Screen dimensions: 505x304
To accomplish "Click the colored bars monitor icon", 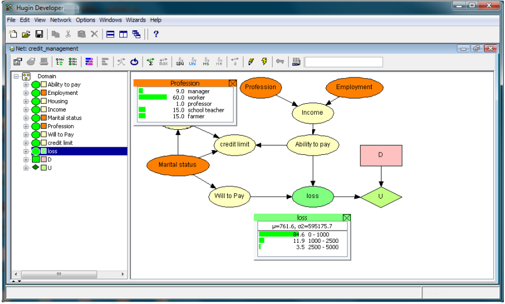I will pyautogui.click(x=89, y=61).
